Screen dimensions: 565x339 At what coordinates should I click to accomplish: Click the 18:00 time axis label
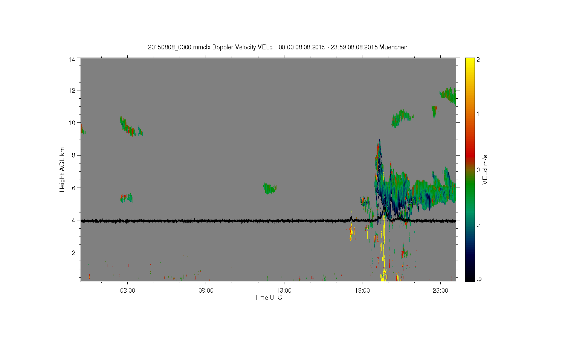(362, 290)
